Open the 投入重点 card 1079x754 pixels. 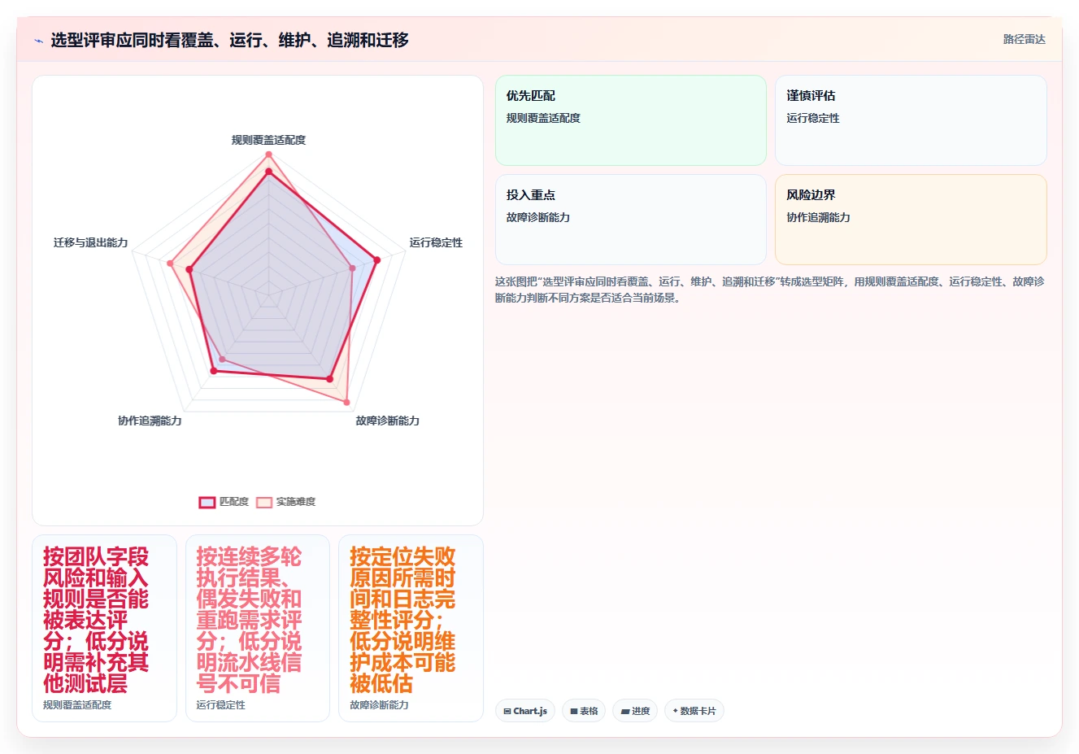click(x=631, y=220)
